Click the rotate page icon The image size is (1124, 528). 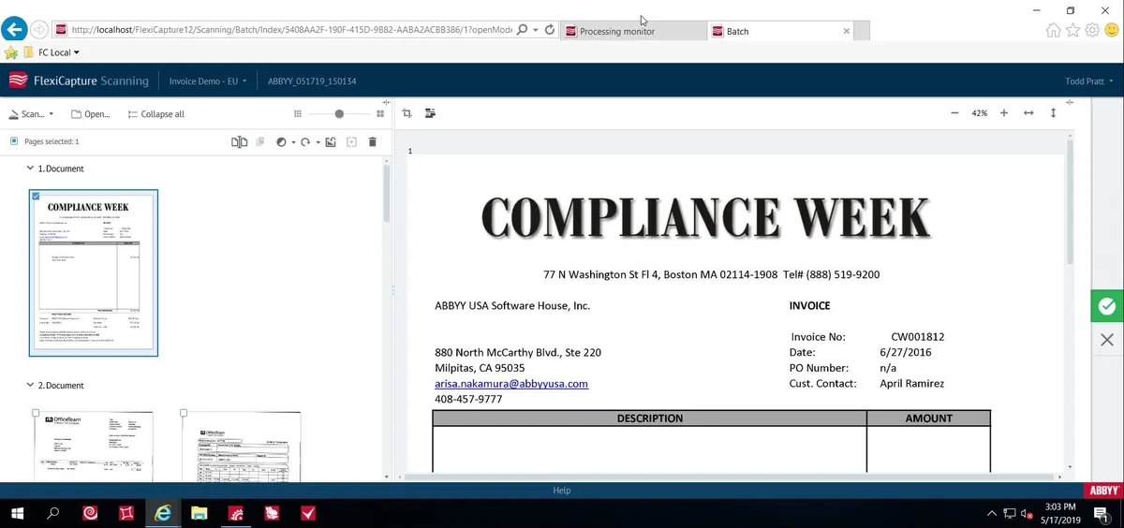coord(305,141)
